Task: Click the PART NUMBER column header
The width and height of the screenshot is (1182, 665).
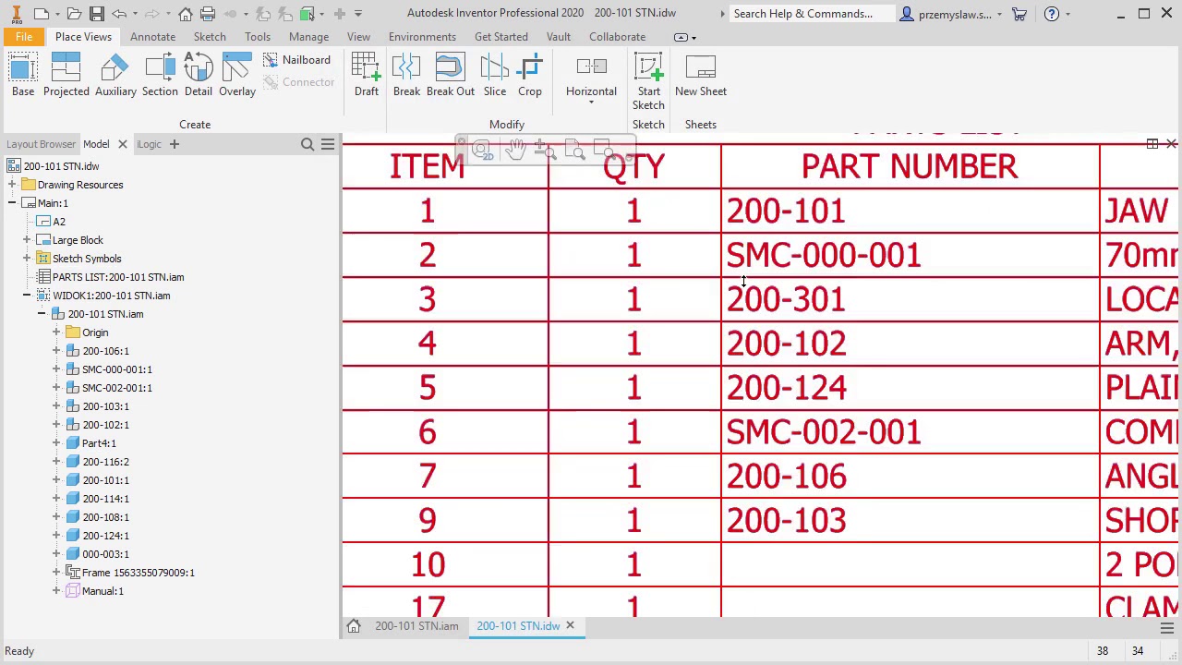Action: click(x=910, y=167)
